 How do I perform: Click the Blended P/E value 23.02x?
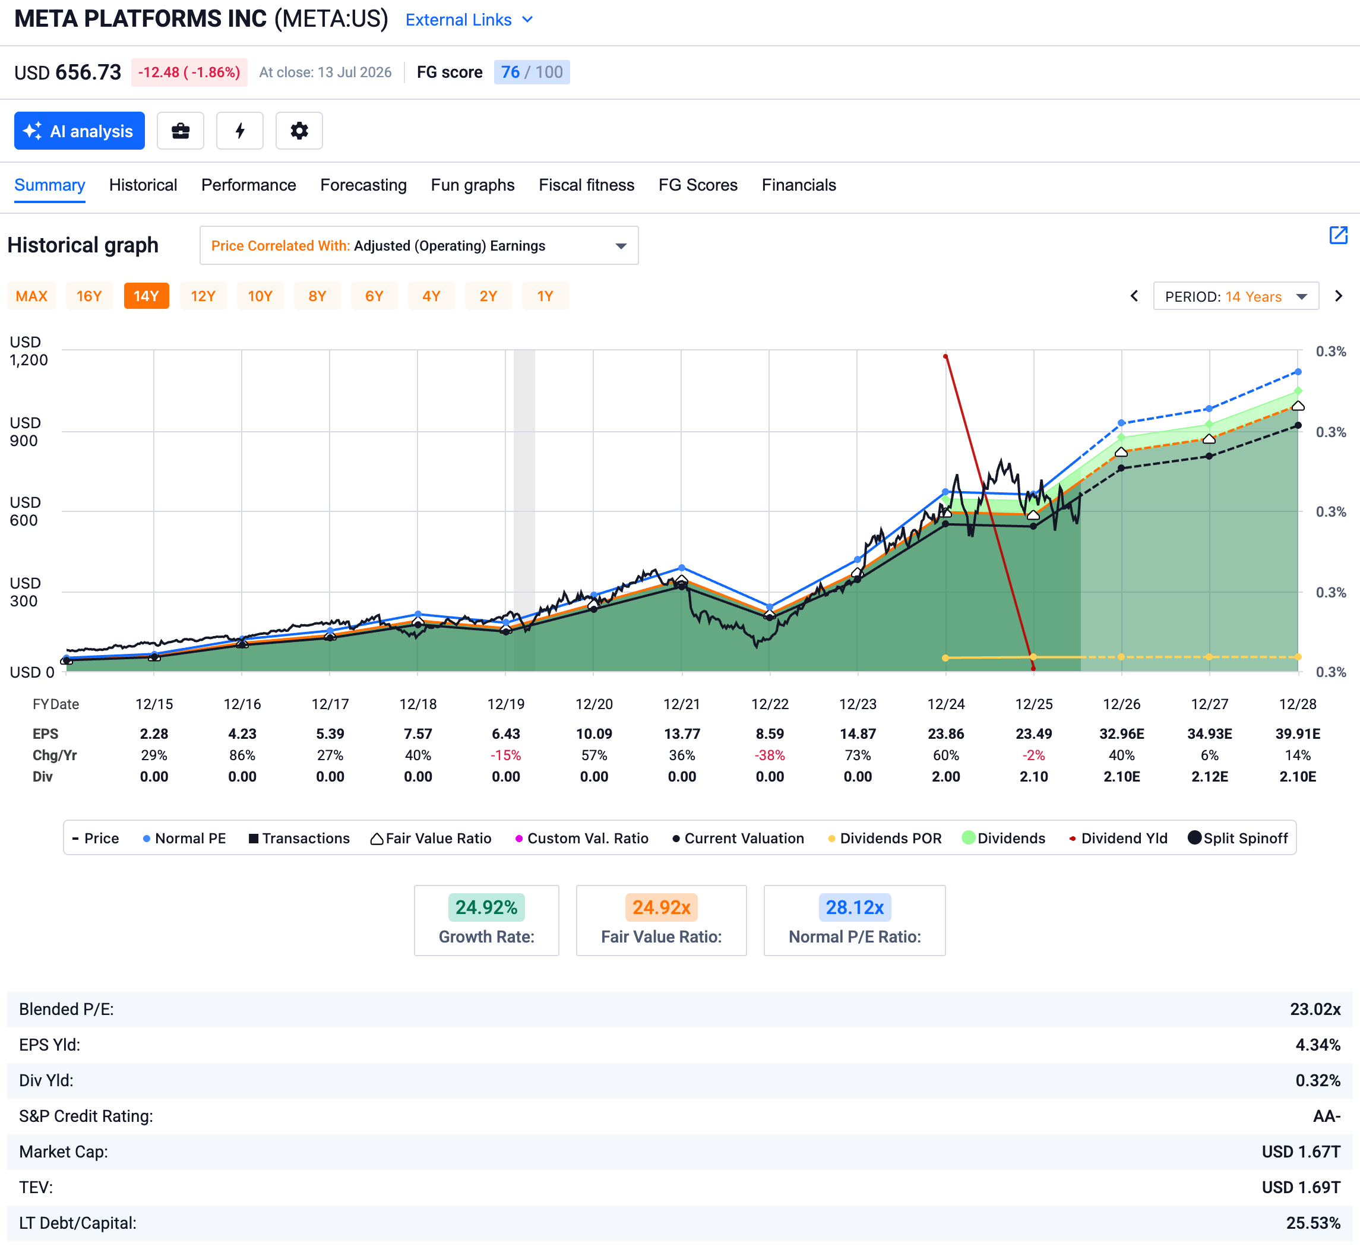coord(1315,1010)
